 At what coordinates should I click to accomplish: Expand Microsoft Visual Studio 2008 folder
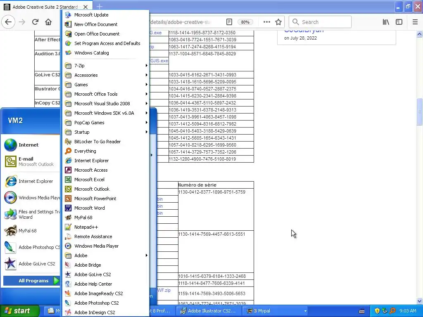pos(105,104)
